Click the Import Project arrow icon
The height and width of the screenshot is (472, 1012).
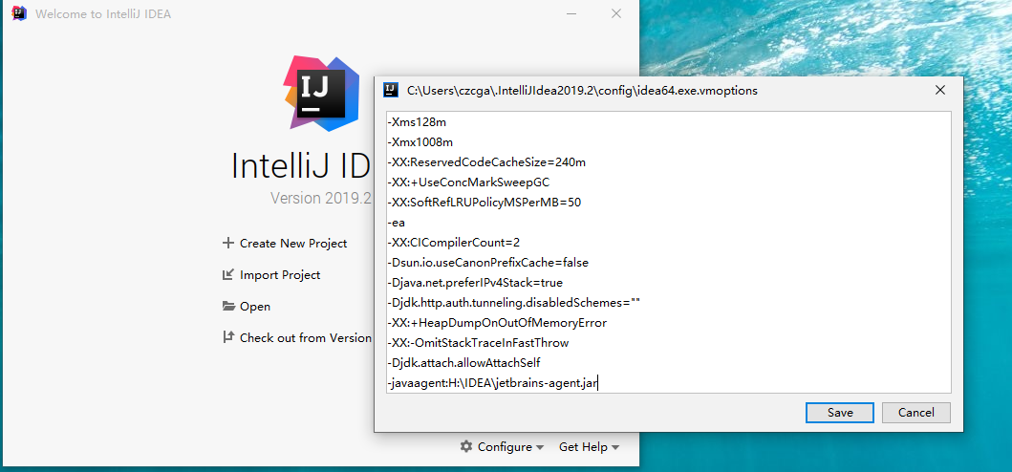pyautogui.click(x=227, y=274)
